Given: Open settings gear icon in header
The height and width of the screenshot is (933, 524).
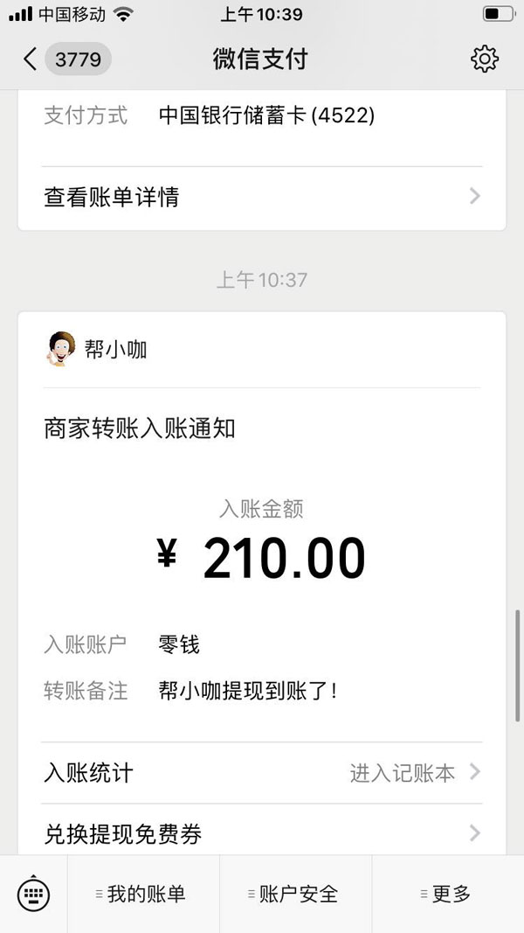Looking at the screenshot, I should pyautogui.click(x=484, y=59).
